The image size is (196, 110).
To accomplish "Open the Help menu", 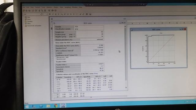I will coord(80,7).
